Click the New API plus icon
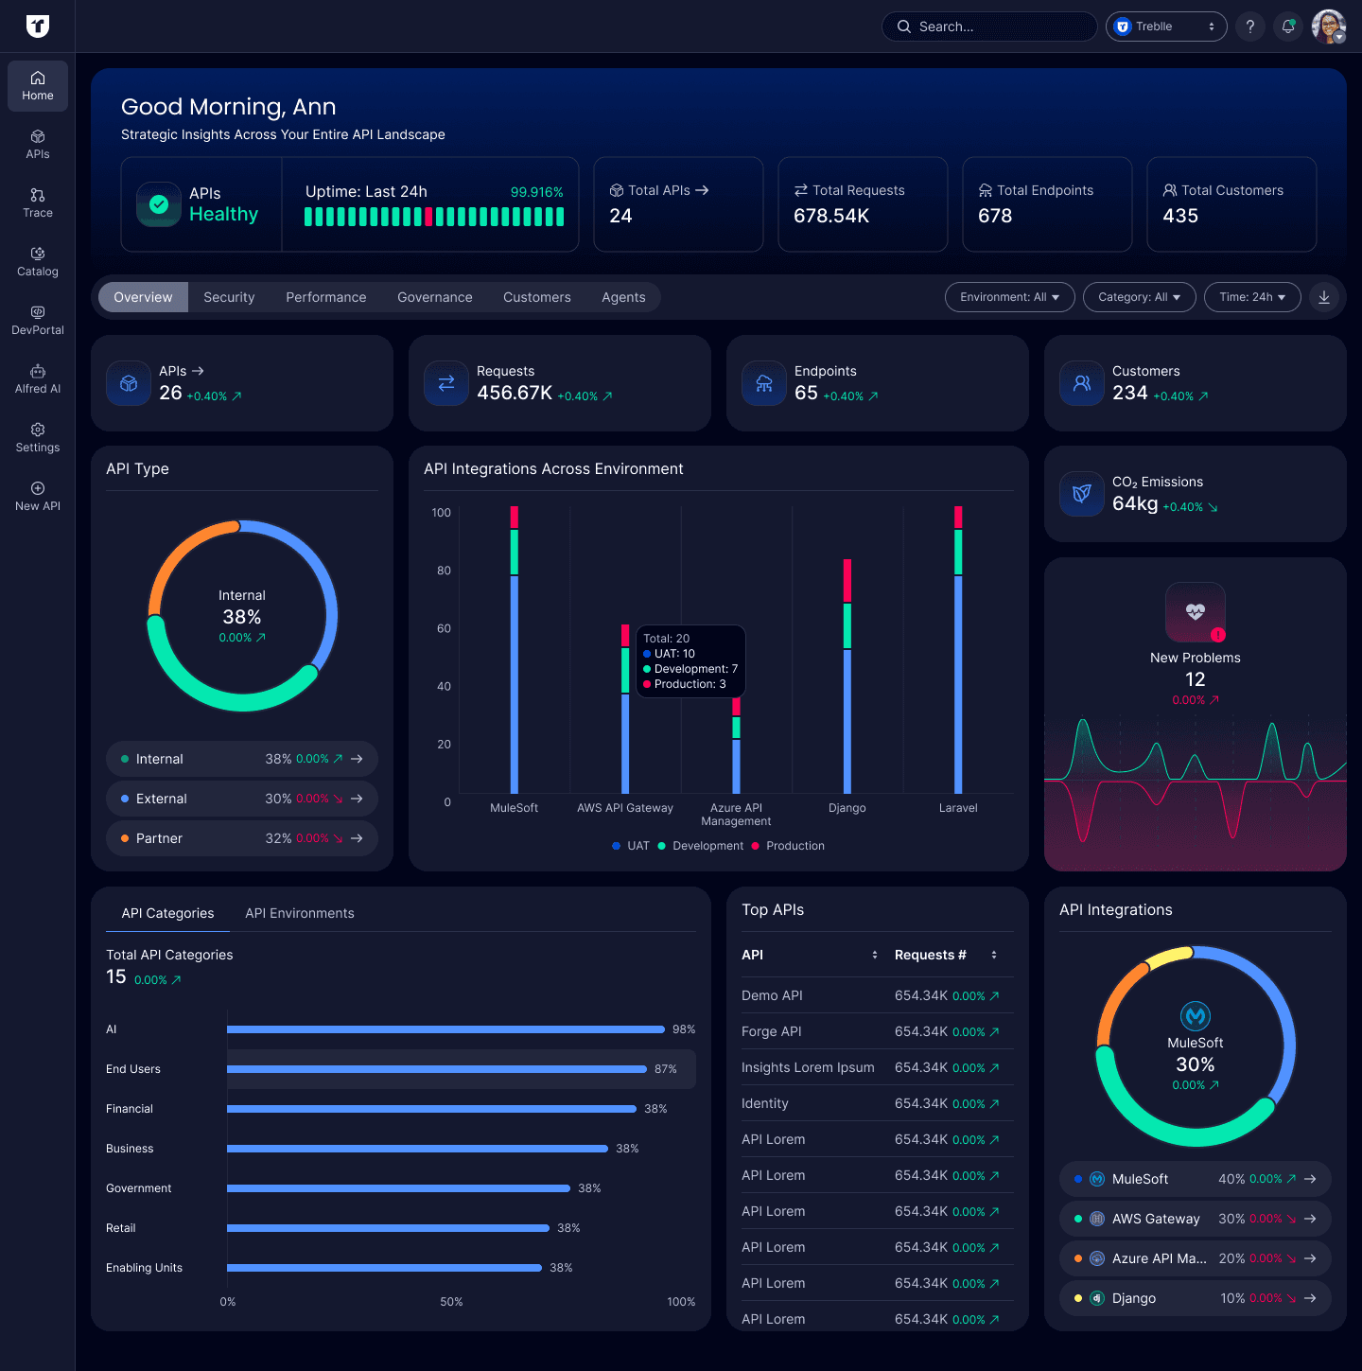Image resolution: width=1362 pixels, height=1371 pixels. coord(38,488)
